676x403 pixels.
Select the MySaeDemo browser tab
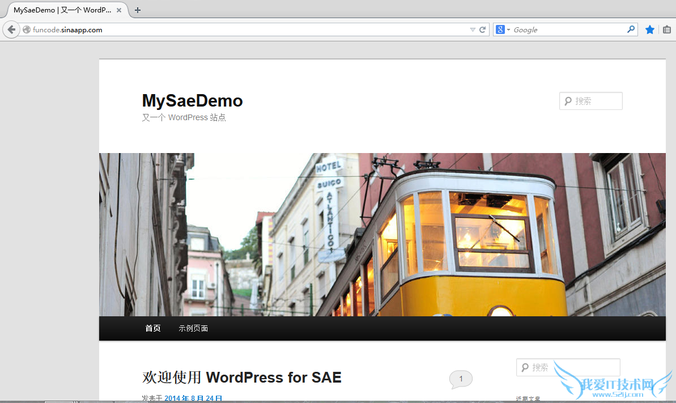point(62,10)
